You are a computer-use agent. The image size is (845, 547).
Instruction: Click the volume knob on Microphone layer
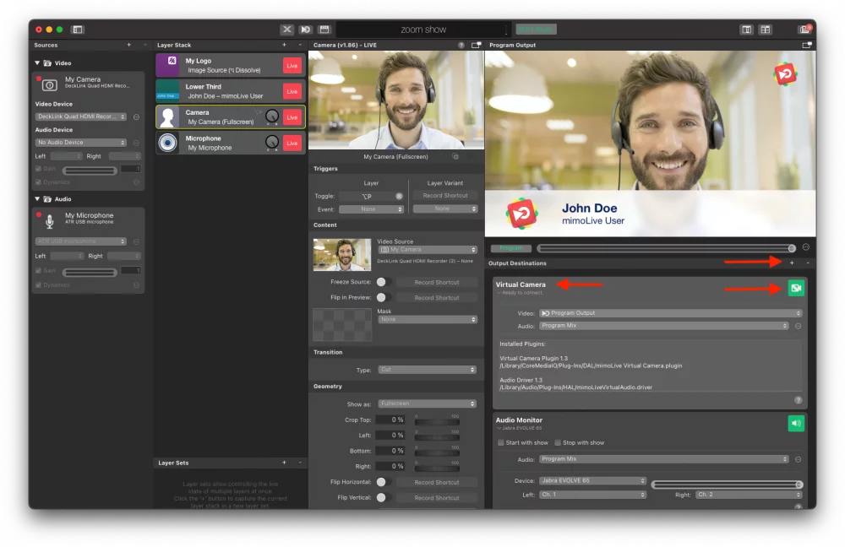(272, 142)
